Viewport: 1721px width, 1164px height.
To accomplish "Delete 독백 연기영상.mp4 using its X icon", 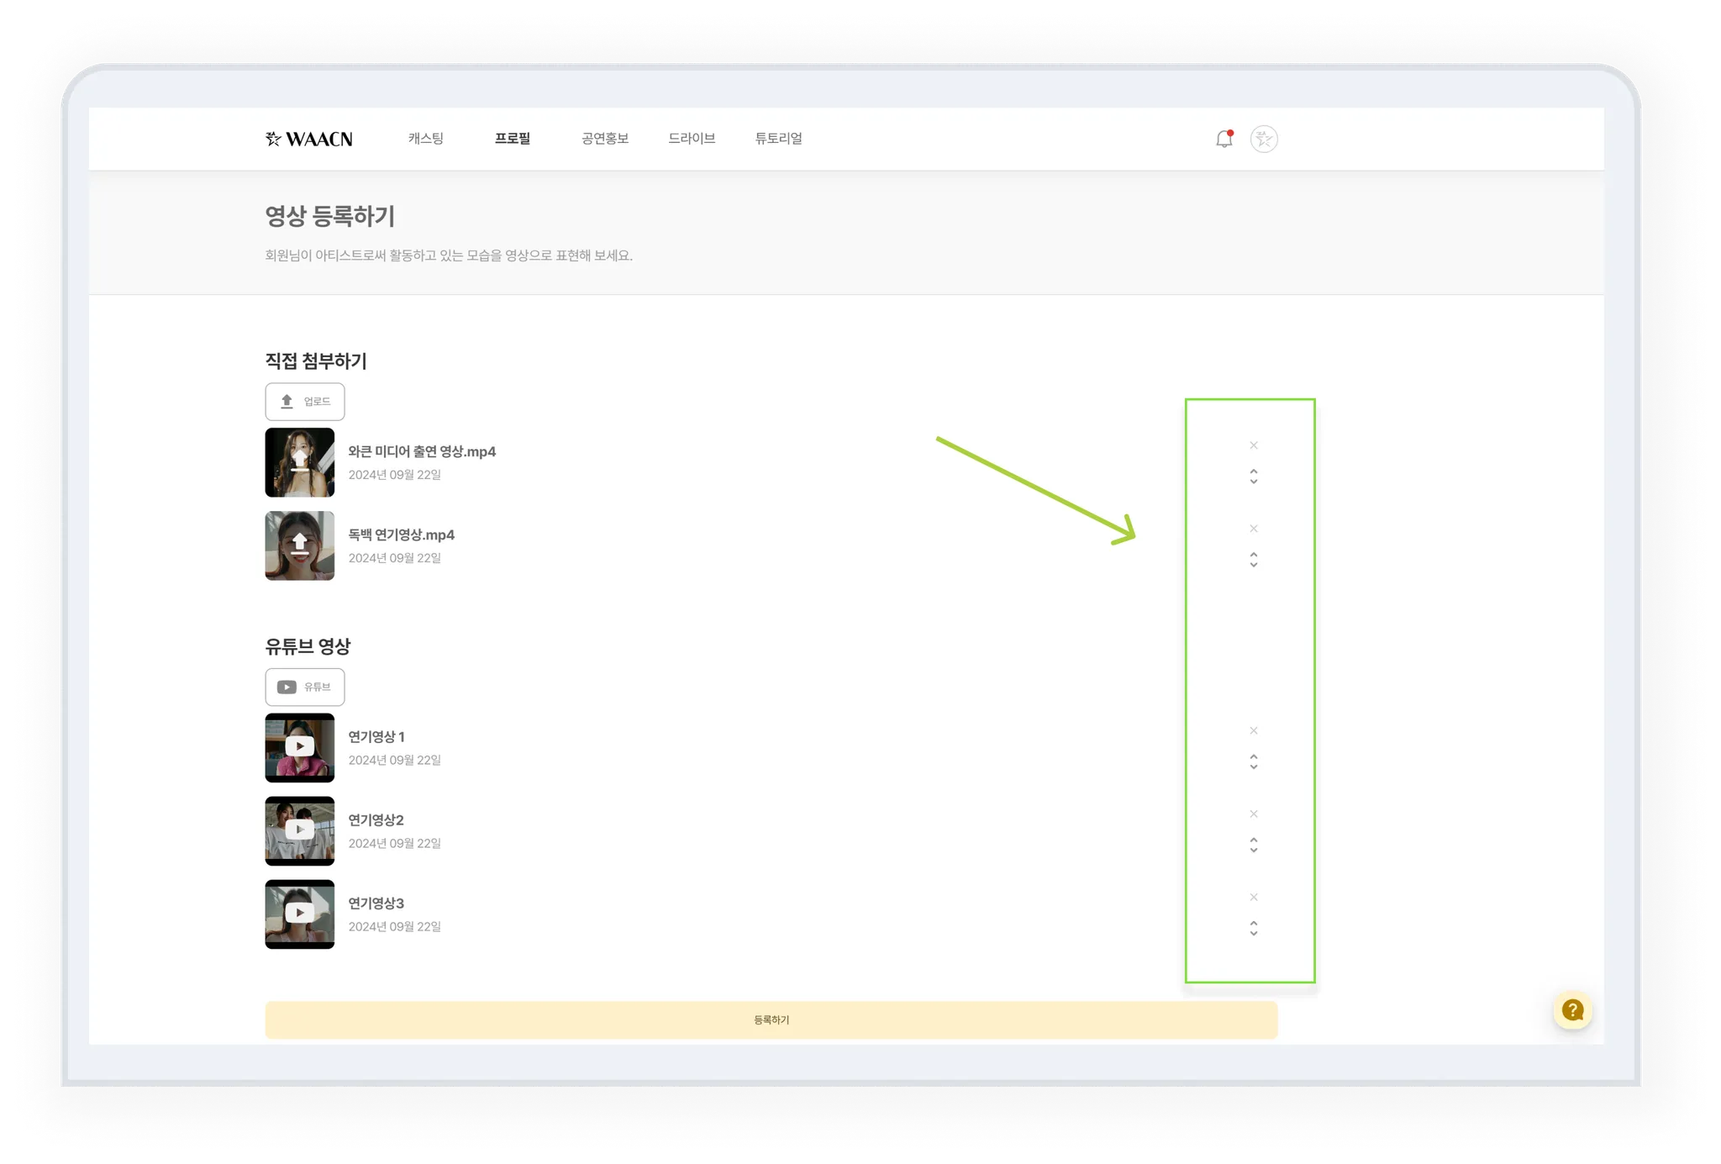I will click(x=1254, y=529).
